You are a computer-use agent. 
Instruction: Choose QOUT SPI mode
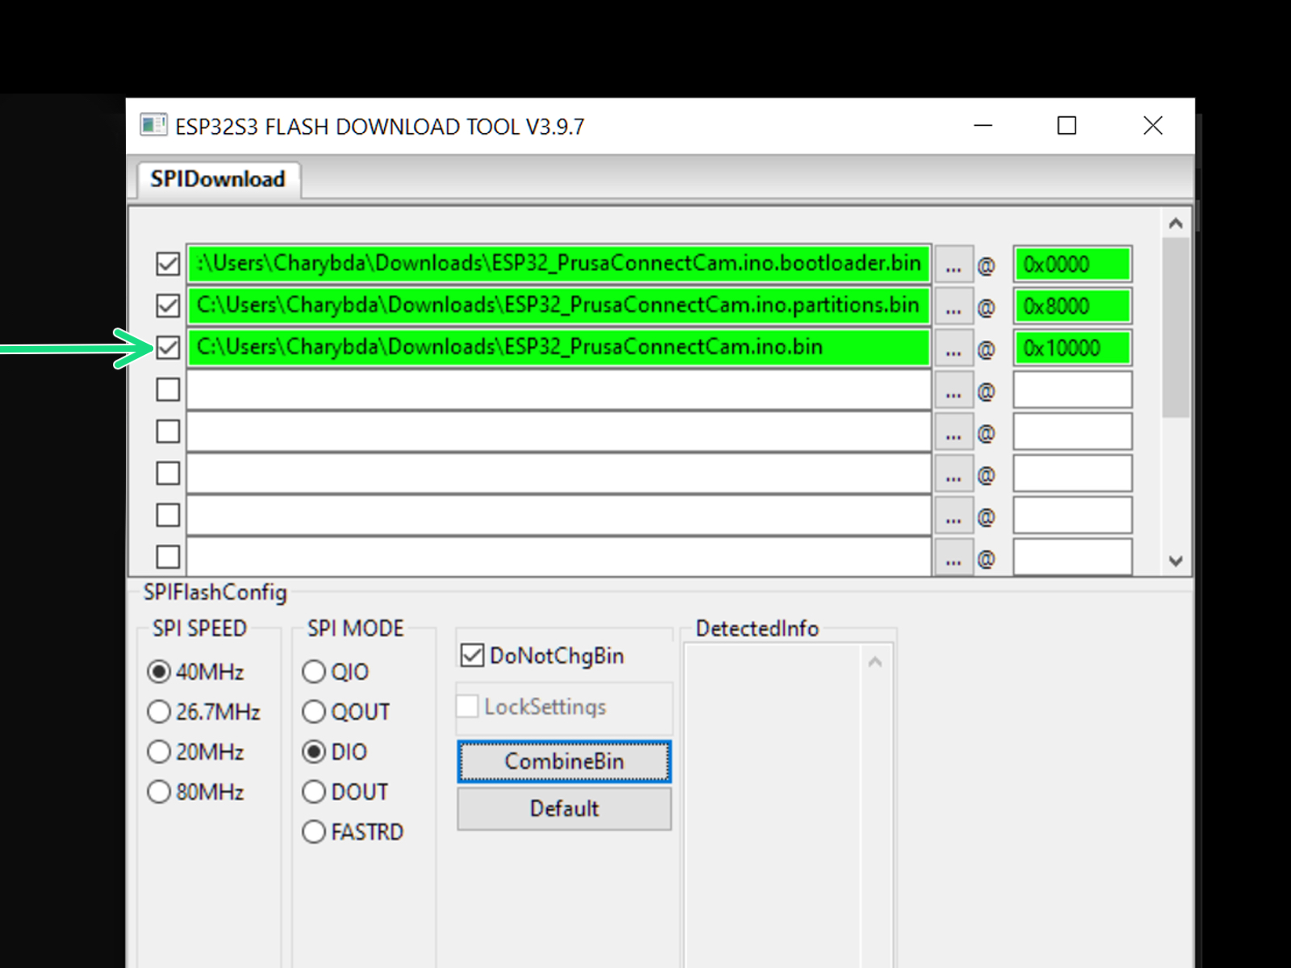coord(314,711)
